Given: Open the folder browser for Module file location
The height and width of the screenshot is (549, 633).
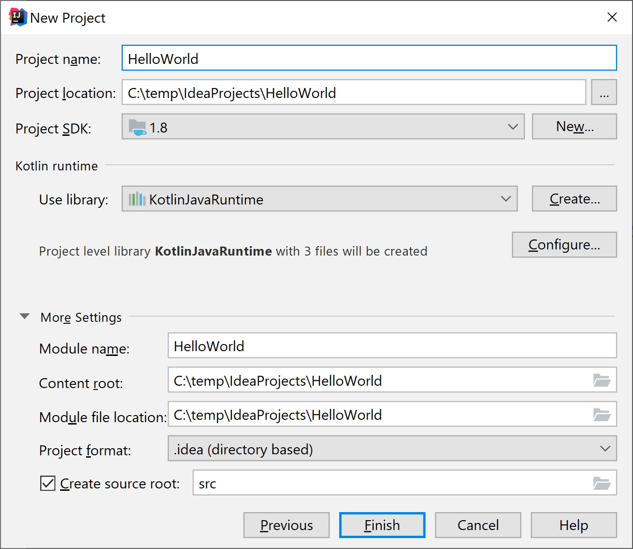Looking at the screenshot, I should tap(601, 414).
